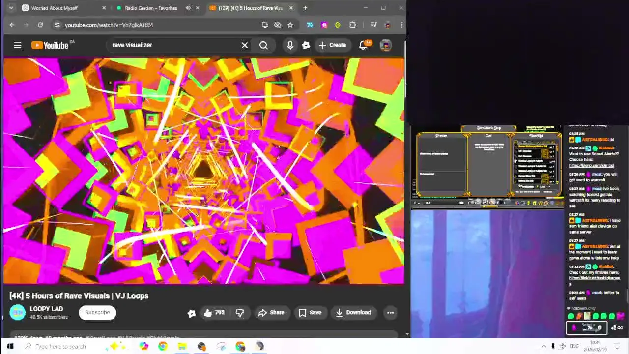Click the install/cast icon in address bar

click(x=265, y=25)
